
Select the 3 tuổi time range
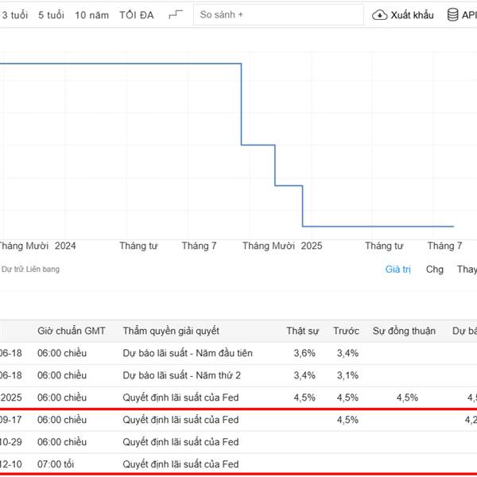[14, 15]
